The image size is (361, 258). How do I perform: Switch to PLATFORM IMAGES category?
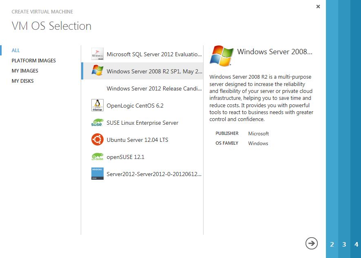(34, 61)
